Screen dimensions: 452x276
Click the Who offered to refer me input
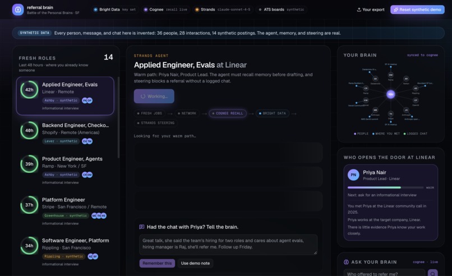click(x=384, y=273)
